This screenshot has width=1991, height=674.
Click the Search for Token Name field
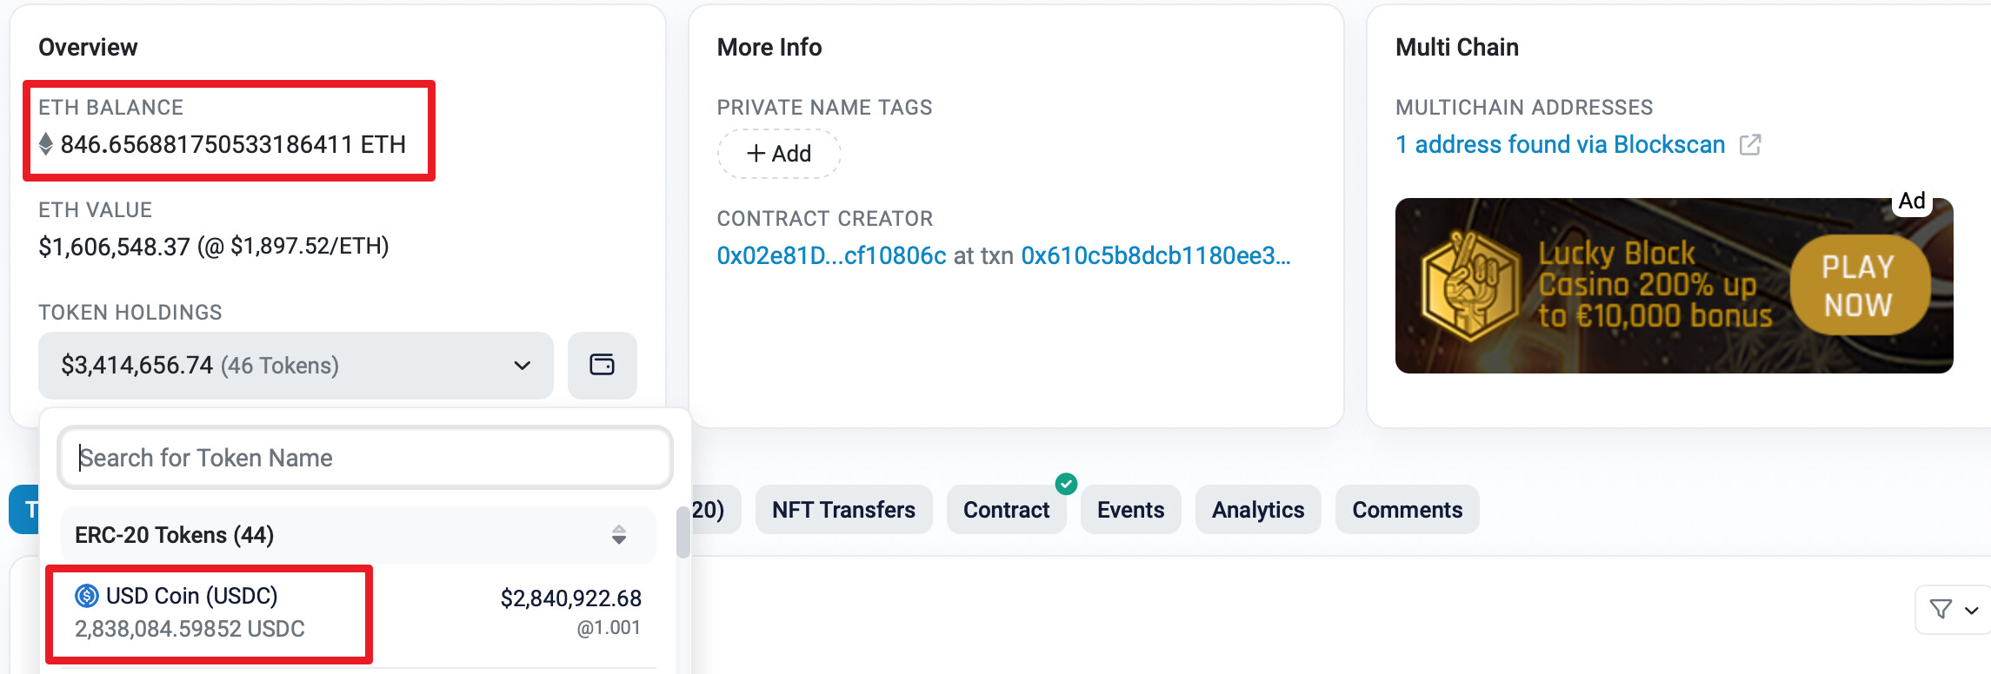[x=365, y=458]
